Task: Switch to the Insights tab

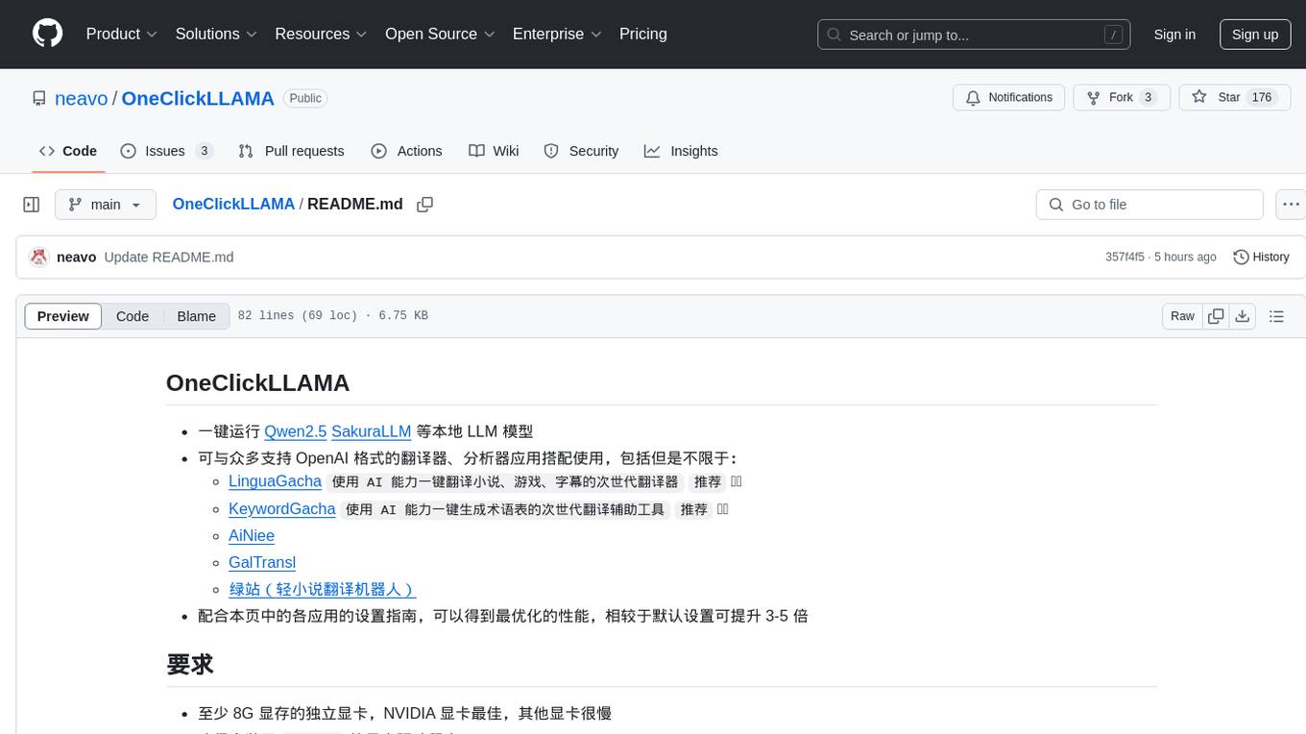Action: [x=681, y=151]
